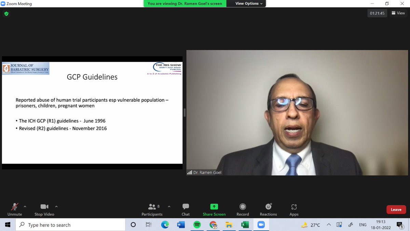Click the green encryption shield icon

click(x=6, y=14)
